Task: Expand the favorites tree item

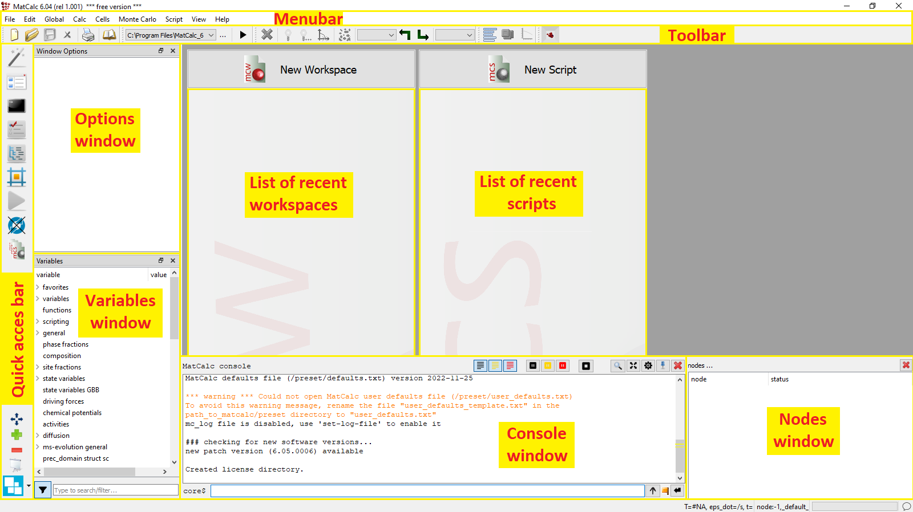Action: point(38,287)
